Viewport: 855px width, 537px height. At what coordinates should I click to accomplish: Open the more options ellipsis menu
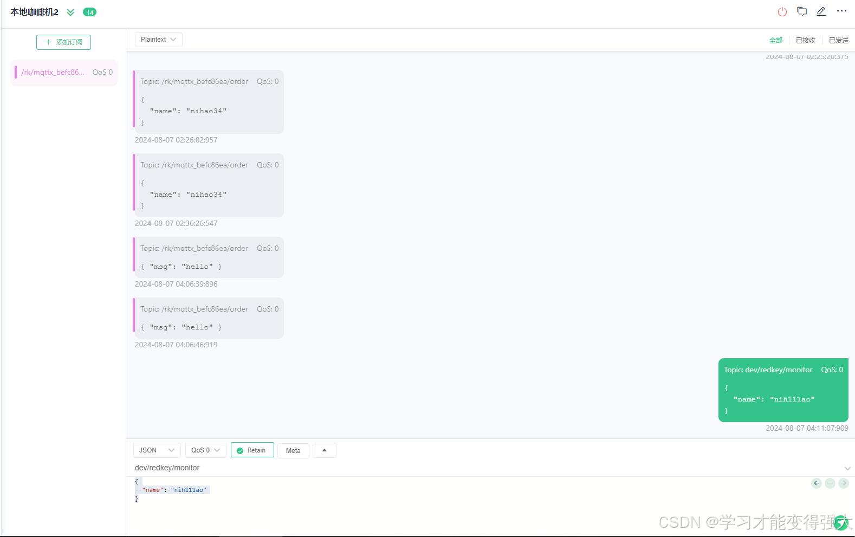pos(841,11)
